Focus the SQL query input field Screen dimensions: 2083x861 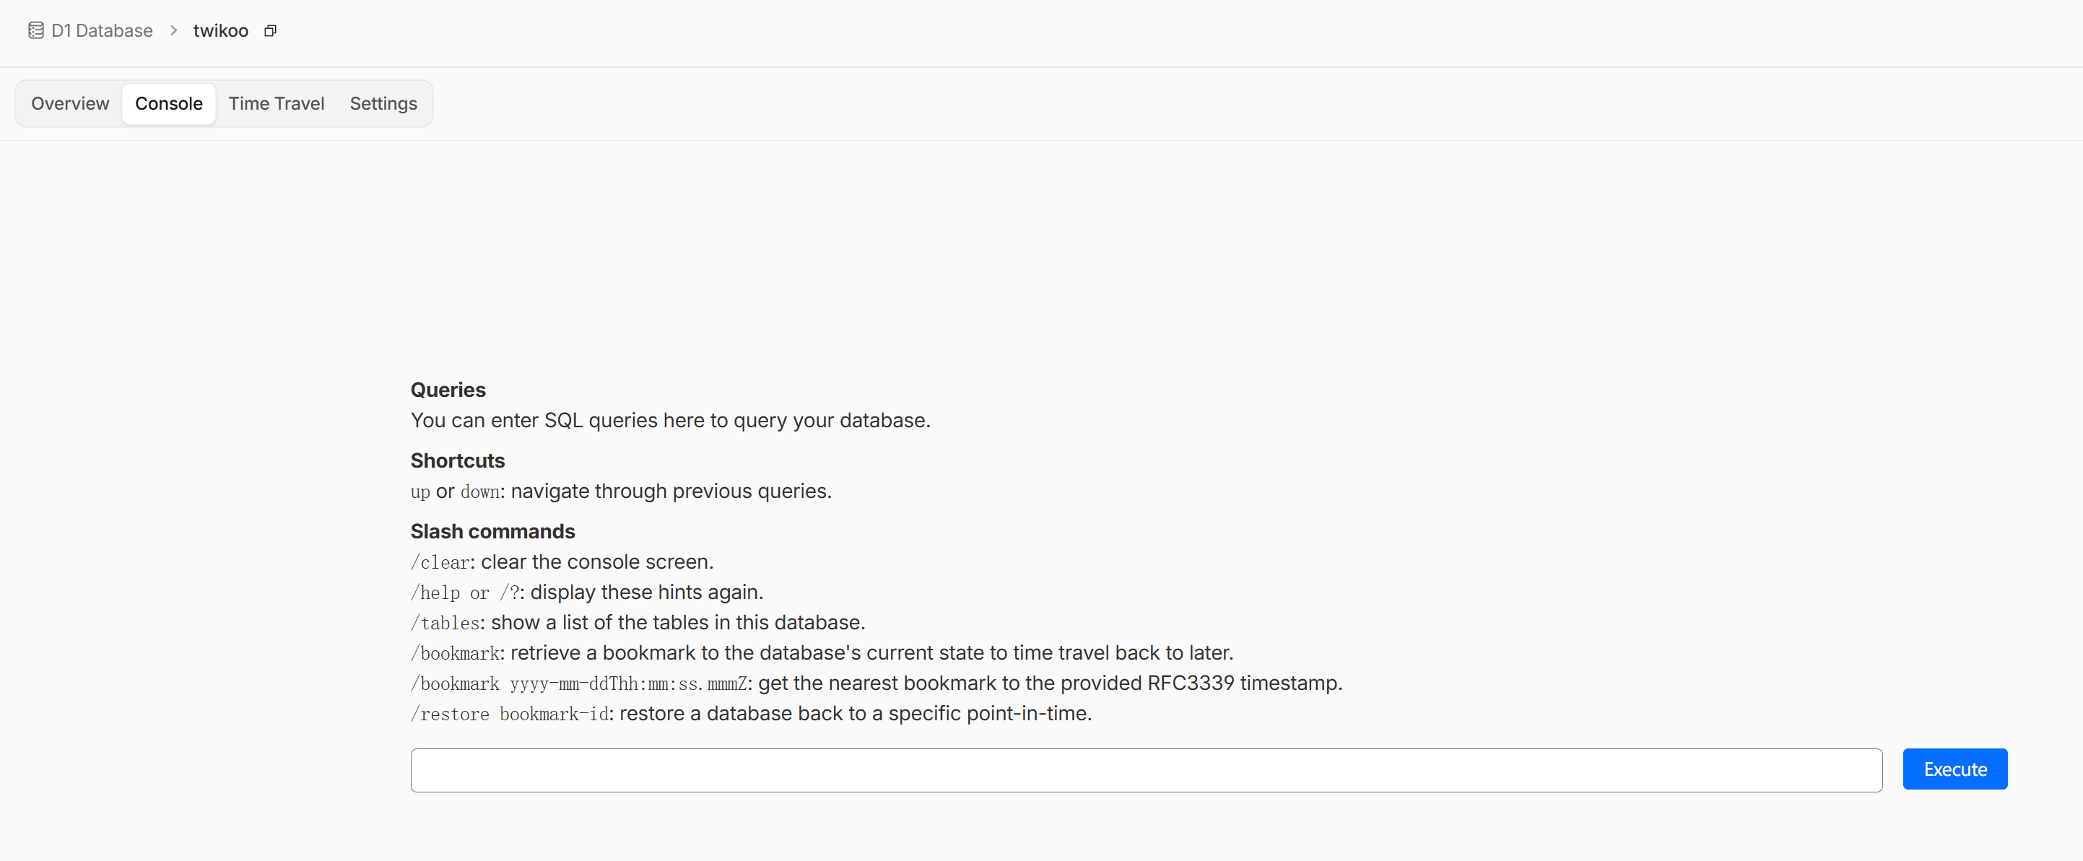1146,769
